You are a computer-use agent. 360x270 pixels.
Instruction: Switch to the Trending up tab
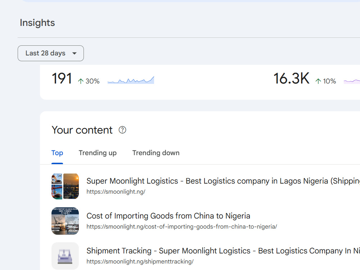[98, 153]
